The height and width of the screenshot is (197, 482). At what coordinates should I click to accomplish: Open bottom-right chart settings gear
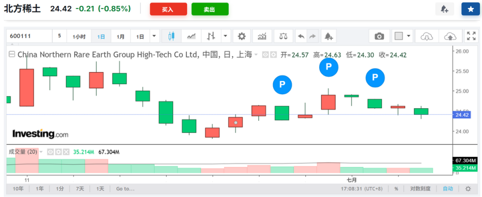coord(468,188)
